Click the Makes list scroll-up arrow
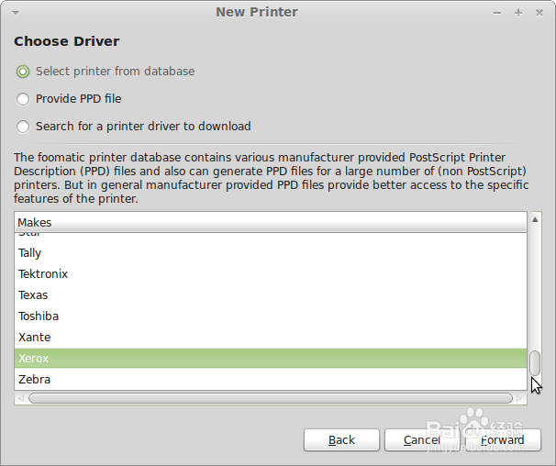The height and width of the screenshot is (466, 556). tap(535, 219)
